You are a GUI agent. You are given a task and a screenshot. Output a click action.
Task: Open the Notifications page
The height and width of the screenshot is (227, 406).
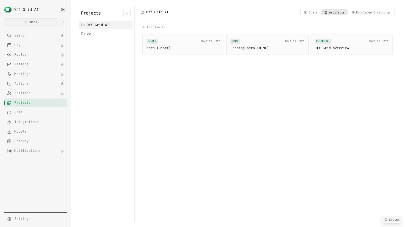[x=35, y=151]
